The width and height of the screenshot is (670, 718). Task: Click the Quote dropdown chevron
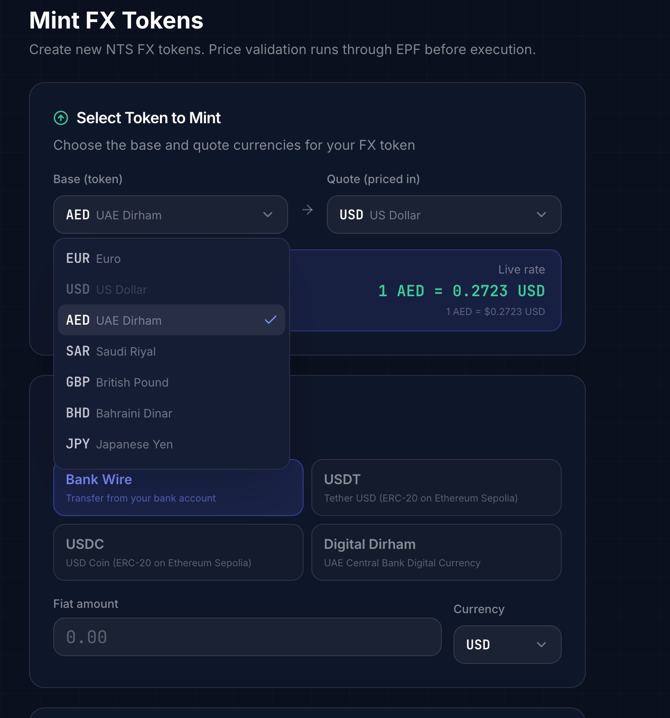click(541, 215)
